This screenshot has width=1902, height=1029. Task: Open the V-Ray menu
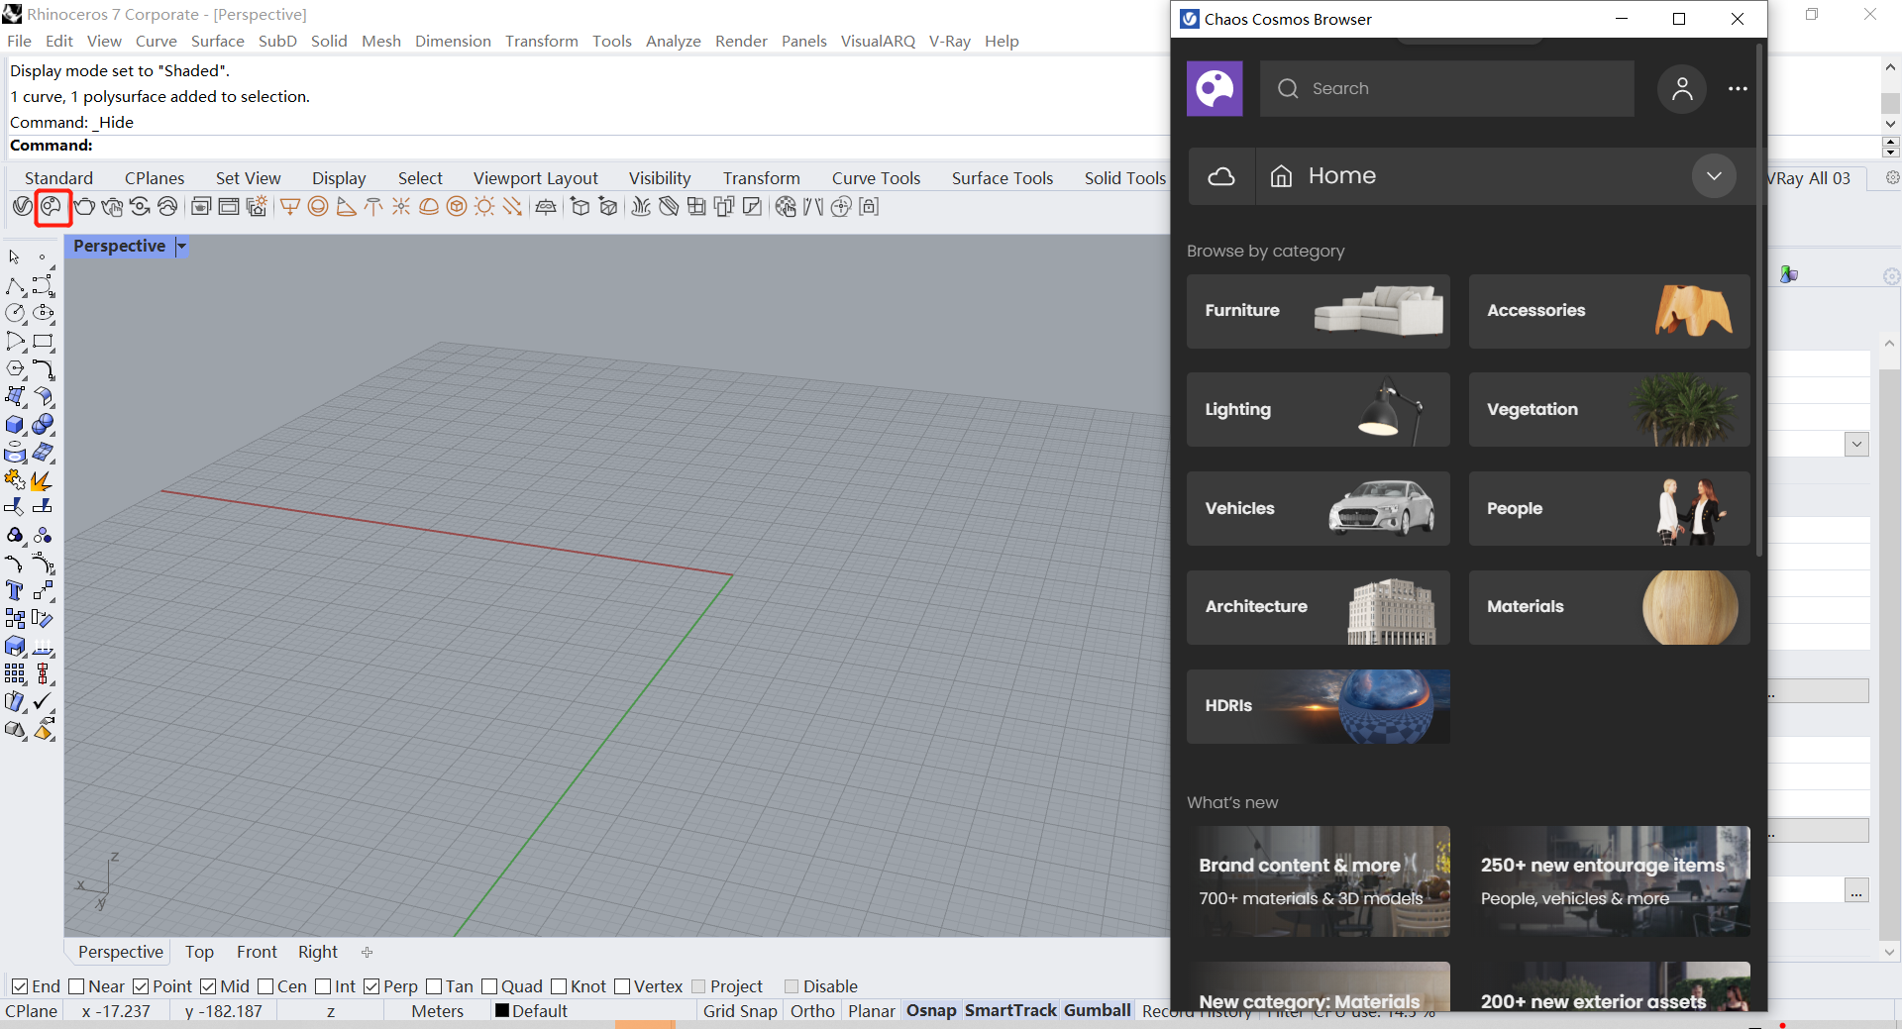949,41
